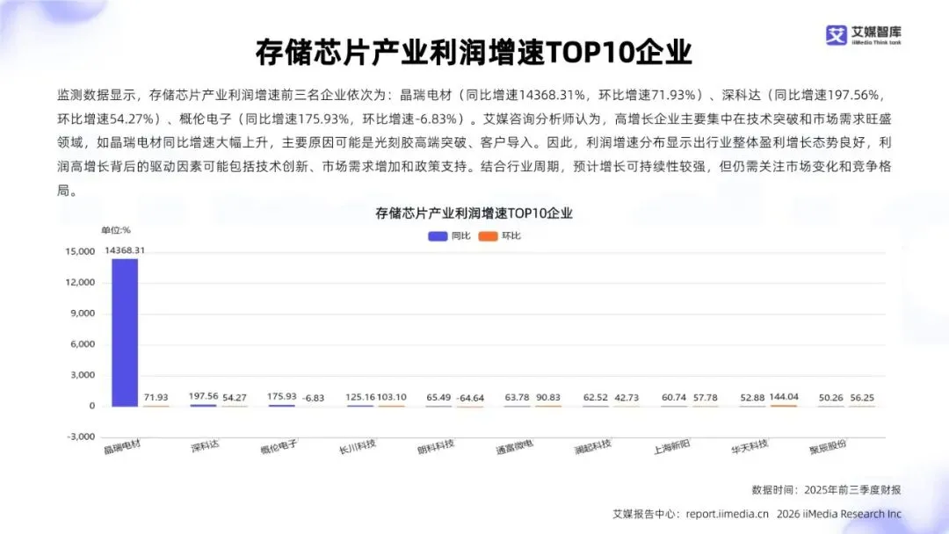Click the 63.78 value label
The image size is (949, 534).
pos(517,397)
